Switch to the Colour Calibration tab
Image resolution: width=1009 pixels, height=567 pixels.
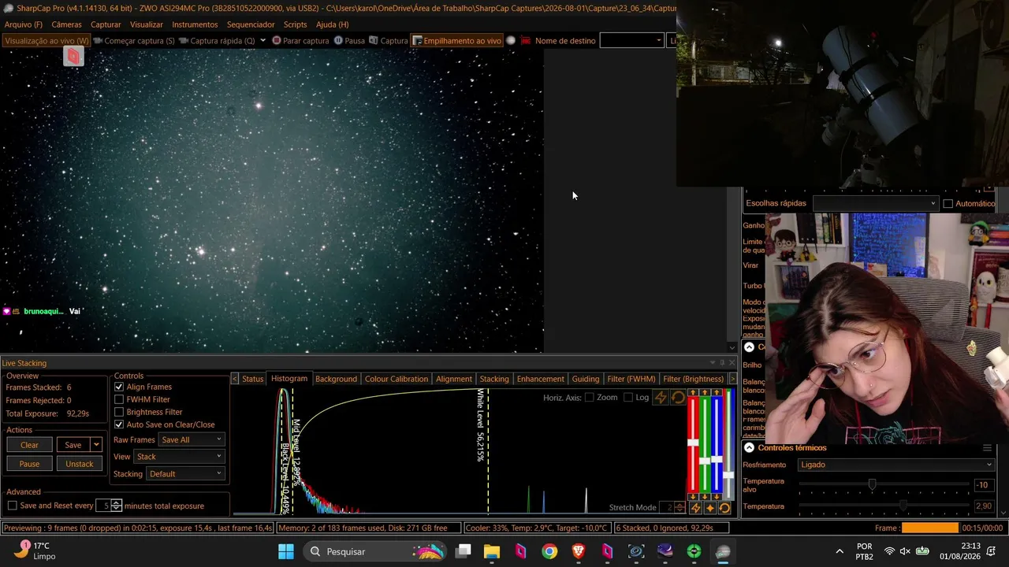click(x=397, y=379)
